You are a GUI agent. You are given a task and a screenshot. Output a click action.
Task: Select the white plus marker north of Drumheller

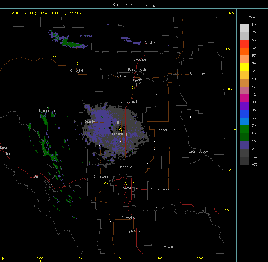click(190, 117)
